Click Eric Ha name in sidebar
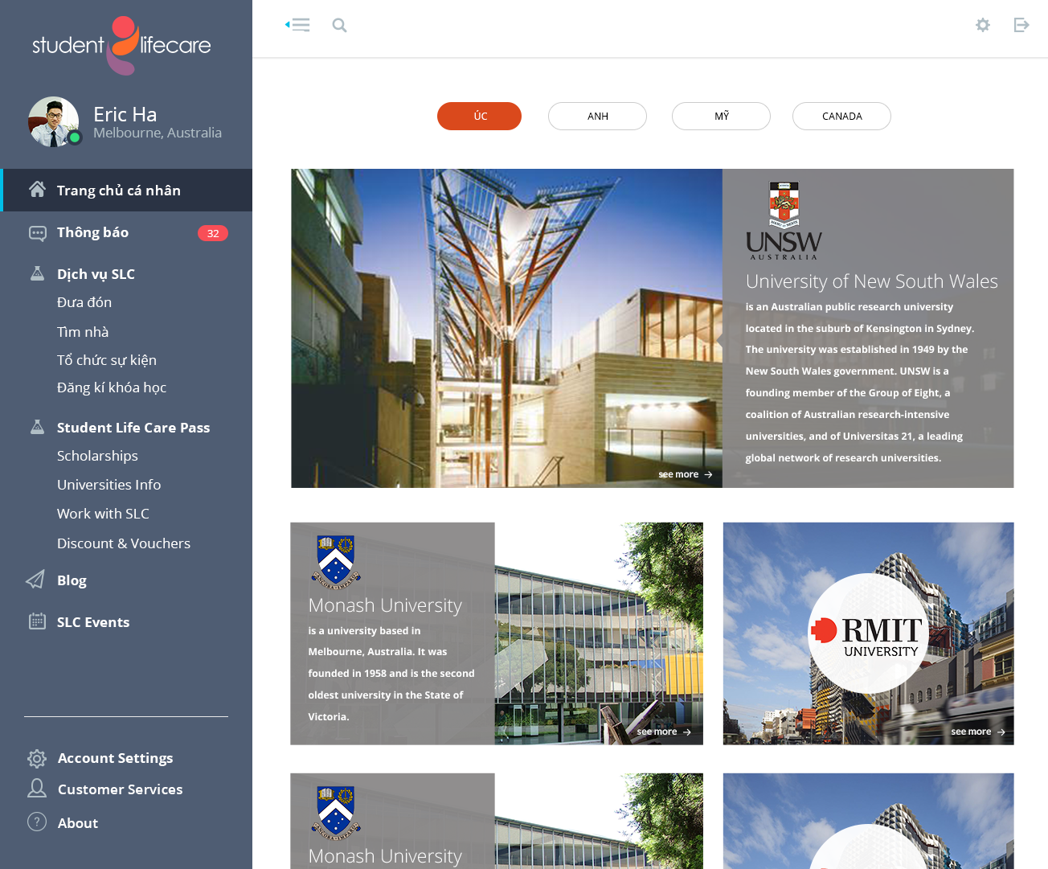Image resolution: width=1048 pixels, height=869 pixels. tap(125, 114)
